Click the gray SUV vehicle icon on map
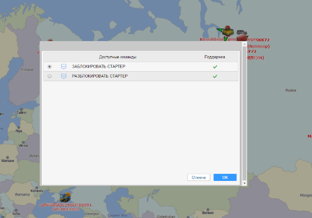The width and height of the screenshot is (312, 218). point(242,32)
